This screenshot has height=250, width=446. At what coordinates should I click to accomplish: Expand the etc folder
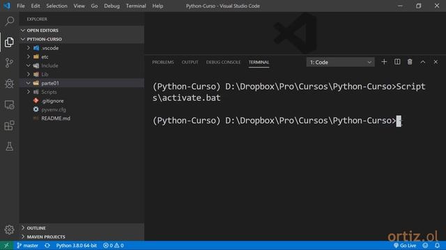[82, 57]
